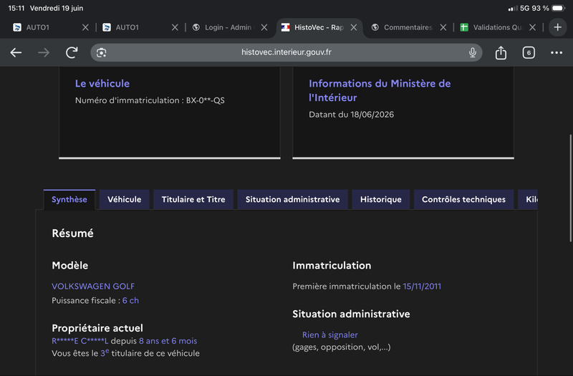Select the Situation administrative tab

[x=292, y=200]
